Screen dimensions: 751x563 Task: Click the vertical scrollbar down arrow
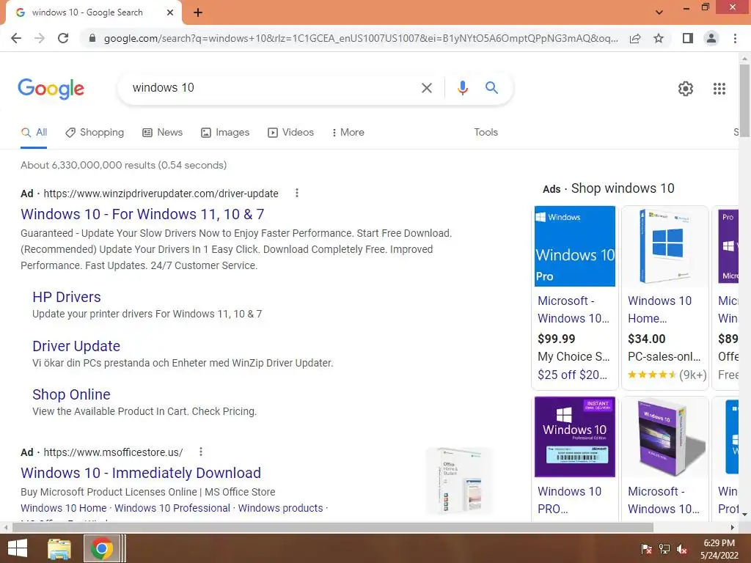[744, 515]
